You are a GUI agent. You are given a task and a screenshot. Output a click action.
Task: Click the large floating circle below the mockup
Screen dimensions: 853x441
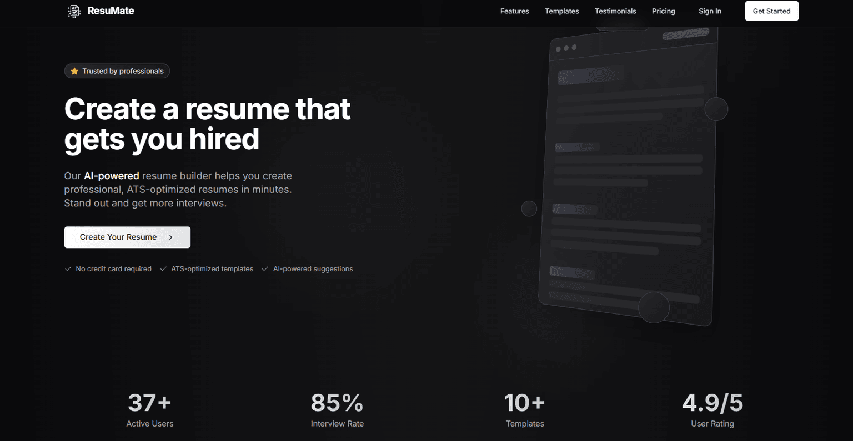pyautogui.click(x=654, y=307)
